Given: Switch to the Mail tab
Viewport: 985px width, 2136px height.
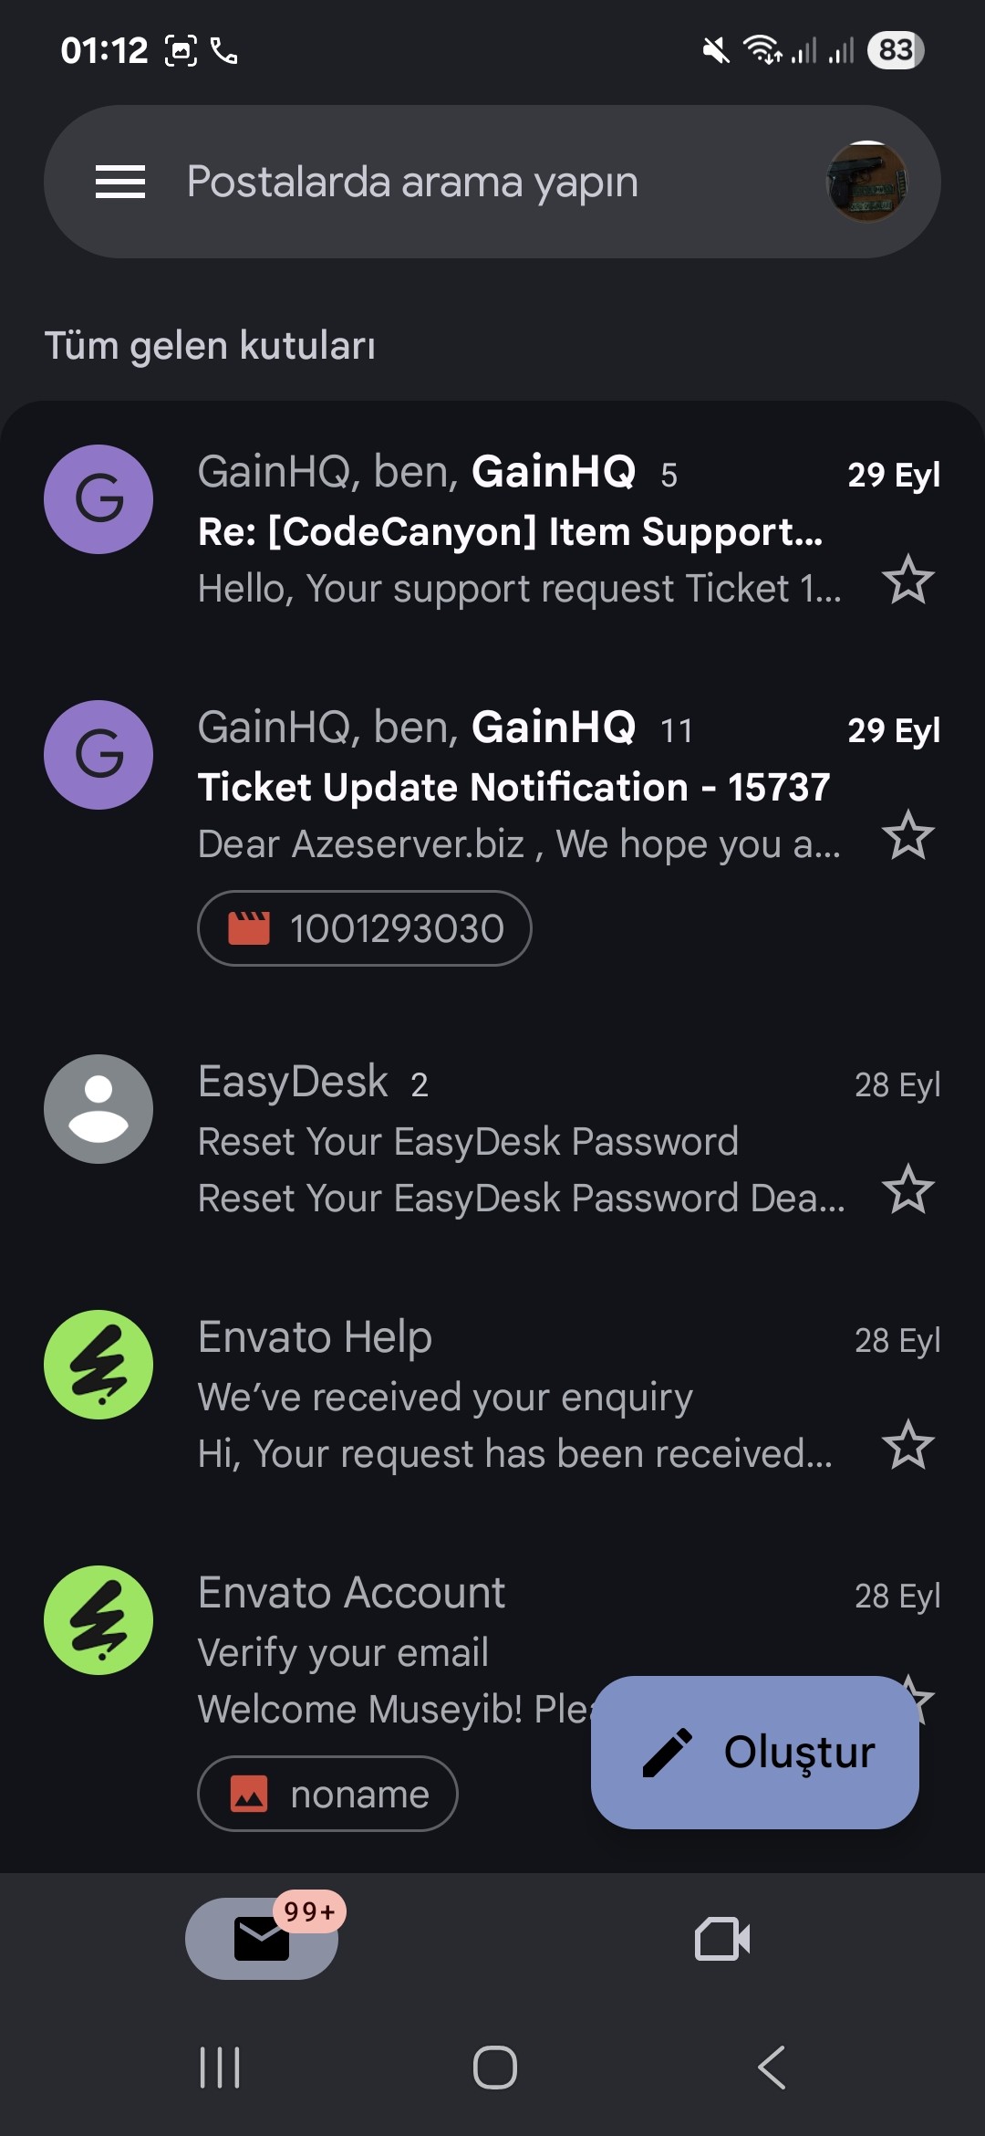Looking at the screenshot, I should 262,1938.
